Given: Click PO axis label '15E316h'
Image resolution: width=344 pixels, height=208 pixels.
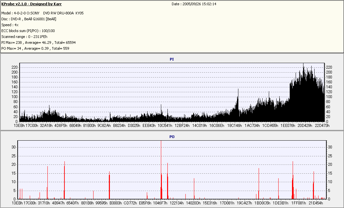Looking at the screenshot, I should [210, 203].
